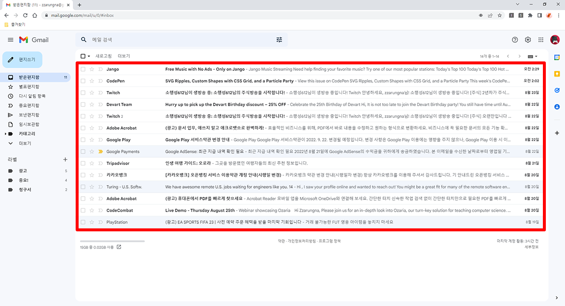Select the Tripadvisor email checkbox
This screenshot has height=306, width=565.
coord(83,163)
